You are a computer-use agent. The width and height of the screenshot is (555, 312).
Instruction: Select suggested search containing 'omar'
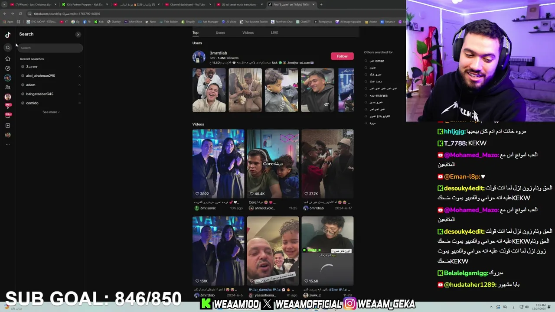377,61
